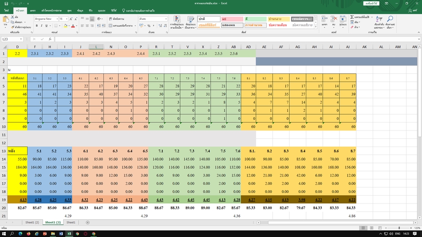
Task: Select column L header
Action: click(x=96, y=47)
